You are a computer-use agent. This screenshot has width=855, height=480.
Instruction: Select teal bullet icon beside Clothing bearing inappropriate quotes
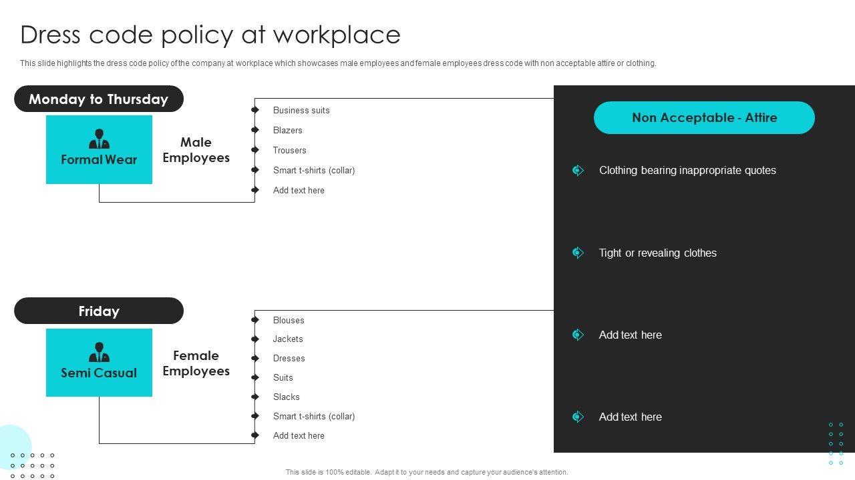(x=578, y=171)
